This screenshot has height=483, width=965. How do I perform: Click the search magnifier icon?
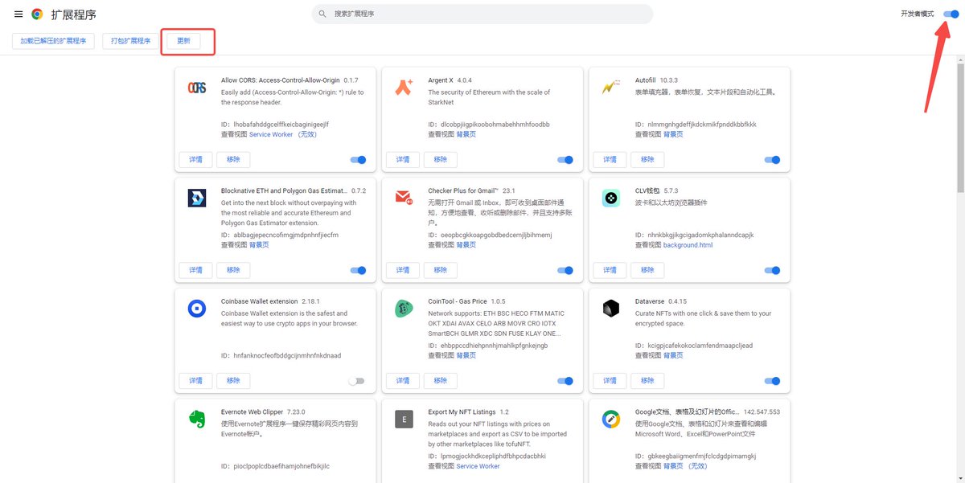click(x=322, y=14)
